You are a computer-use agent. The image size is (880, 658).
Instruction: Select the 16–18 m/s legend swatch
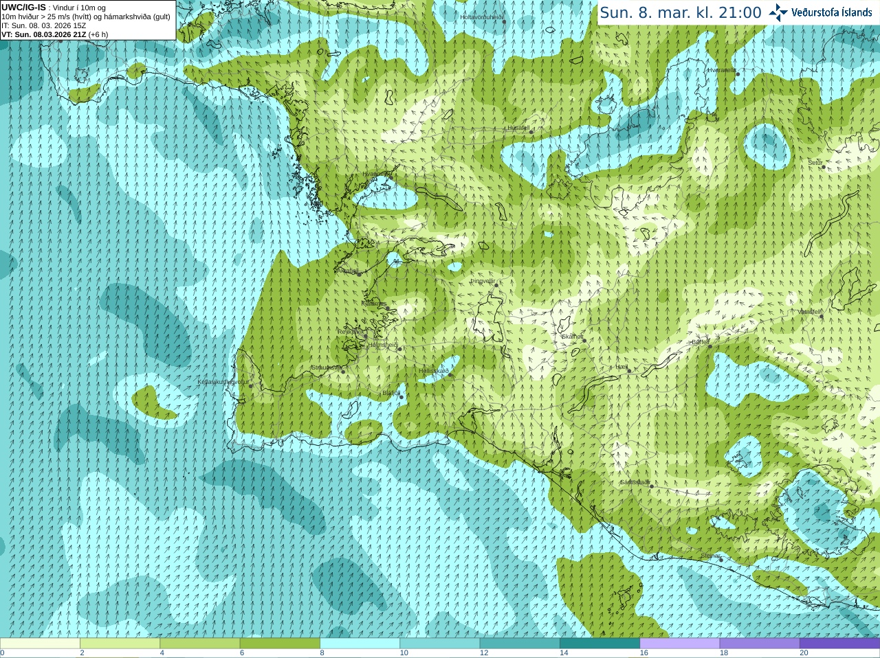coord(680,644)
